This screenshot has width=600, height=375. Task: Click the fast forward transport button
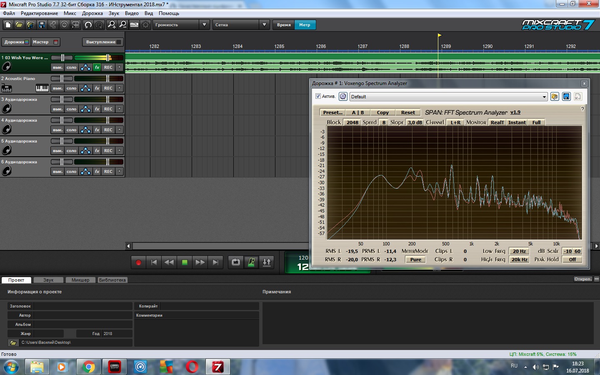tap(200, 262)
